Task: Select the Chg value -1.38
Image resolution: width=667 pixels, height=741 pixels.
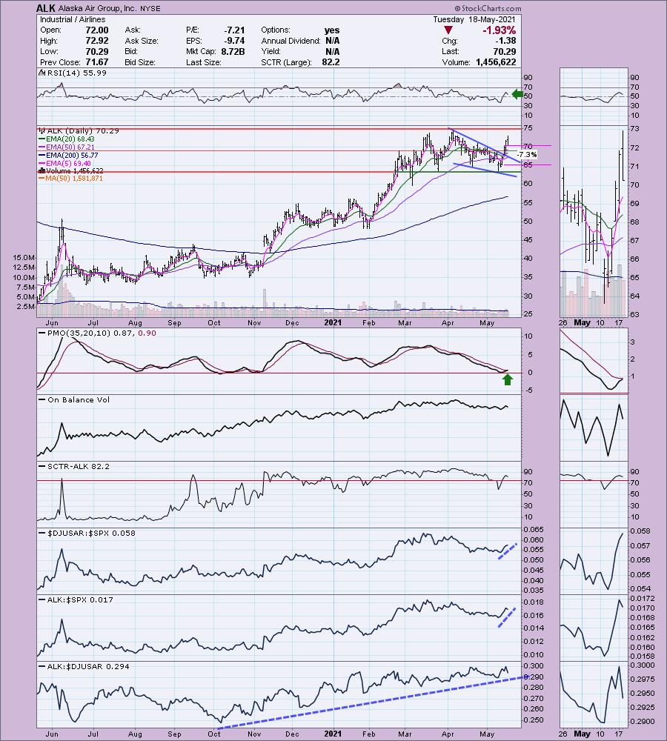Action: [505, 41]
